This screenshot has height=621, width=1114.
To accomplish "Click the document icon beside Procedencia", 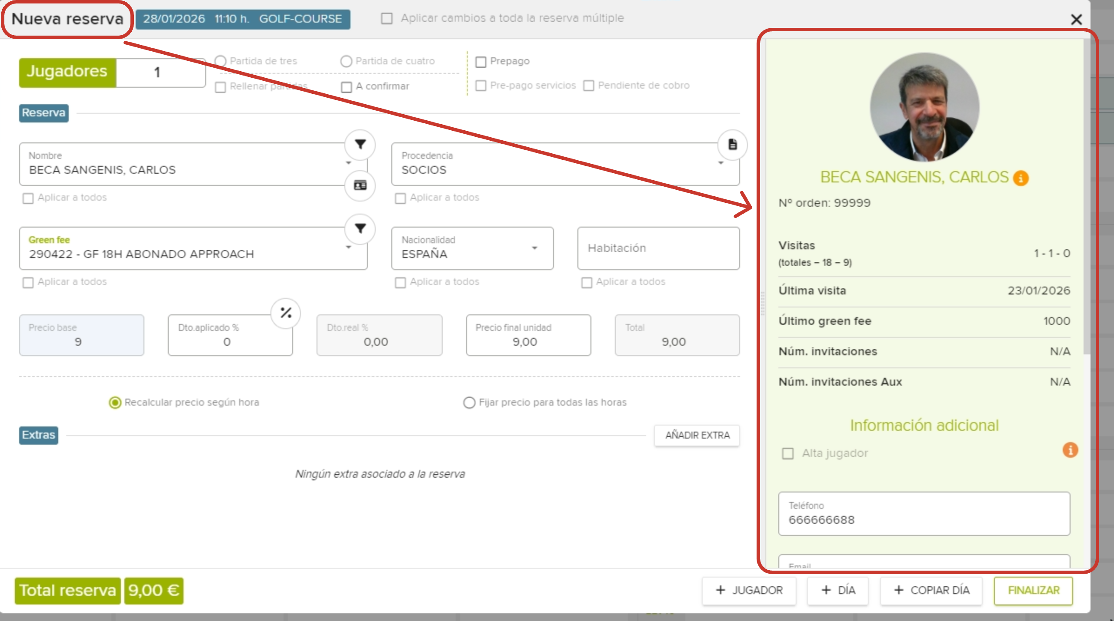I will (x=732, y=145).
